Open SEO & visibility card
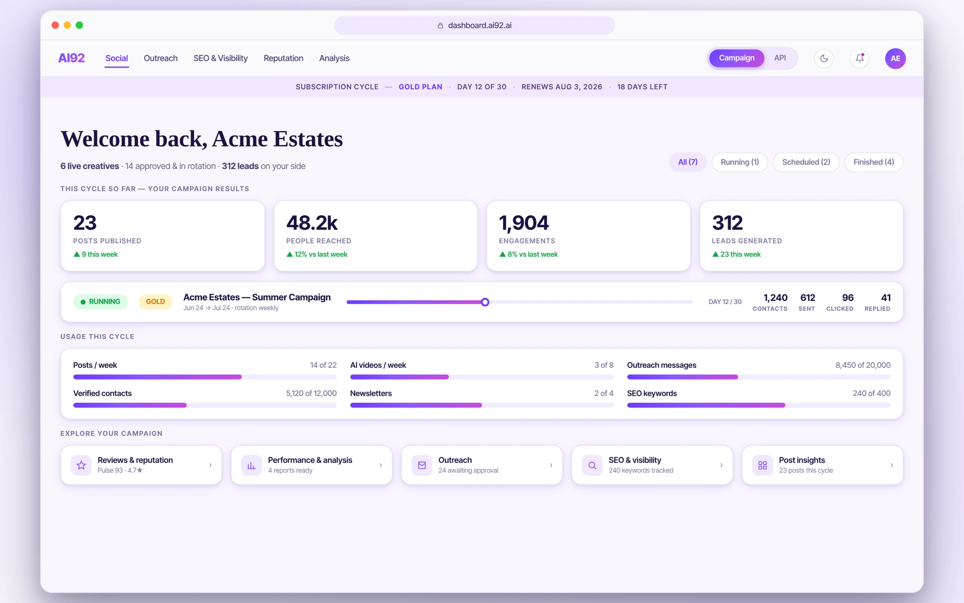 click(652, 465)
